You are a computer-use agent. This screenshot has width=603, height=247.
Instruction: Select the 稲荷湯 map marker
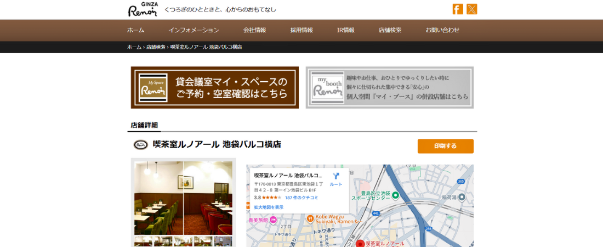462,197
